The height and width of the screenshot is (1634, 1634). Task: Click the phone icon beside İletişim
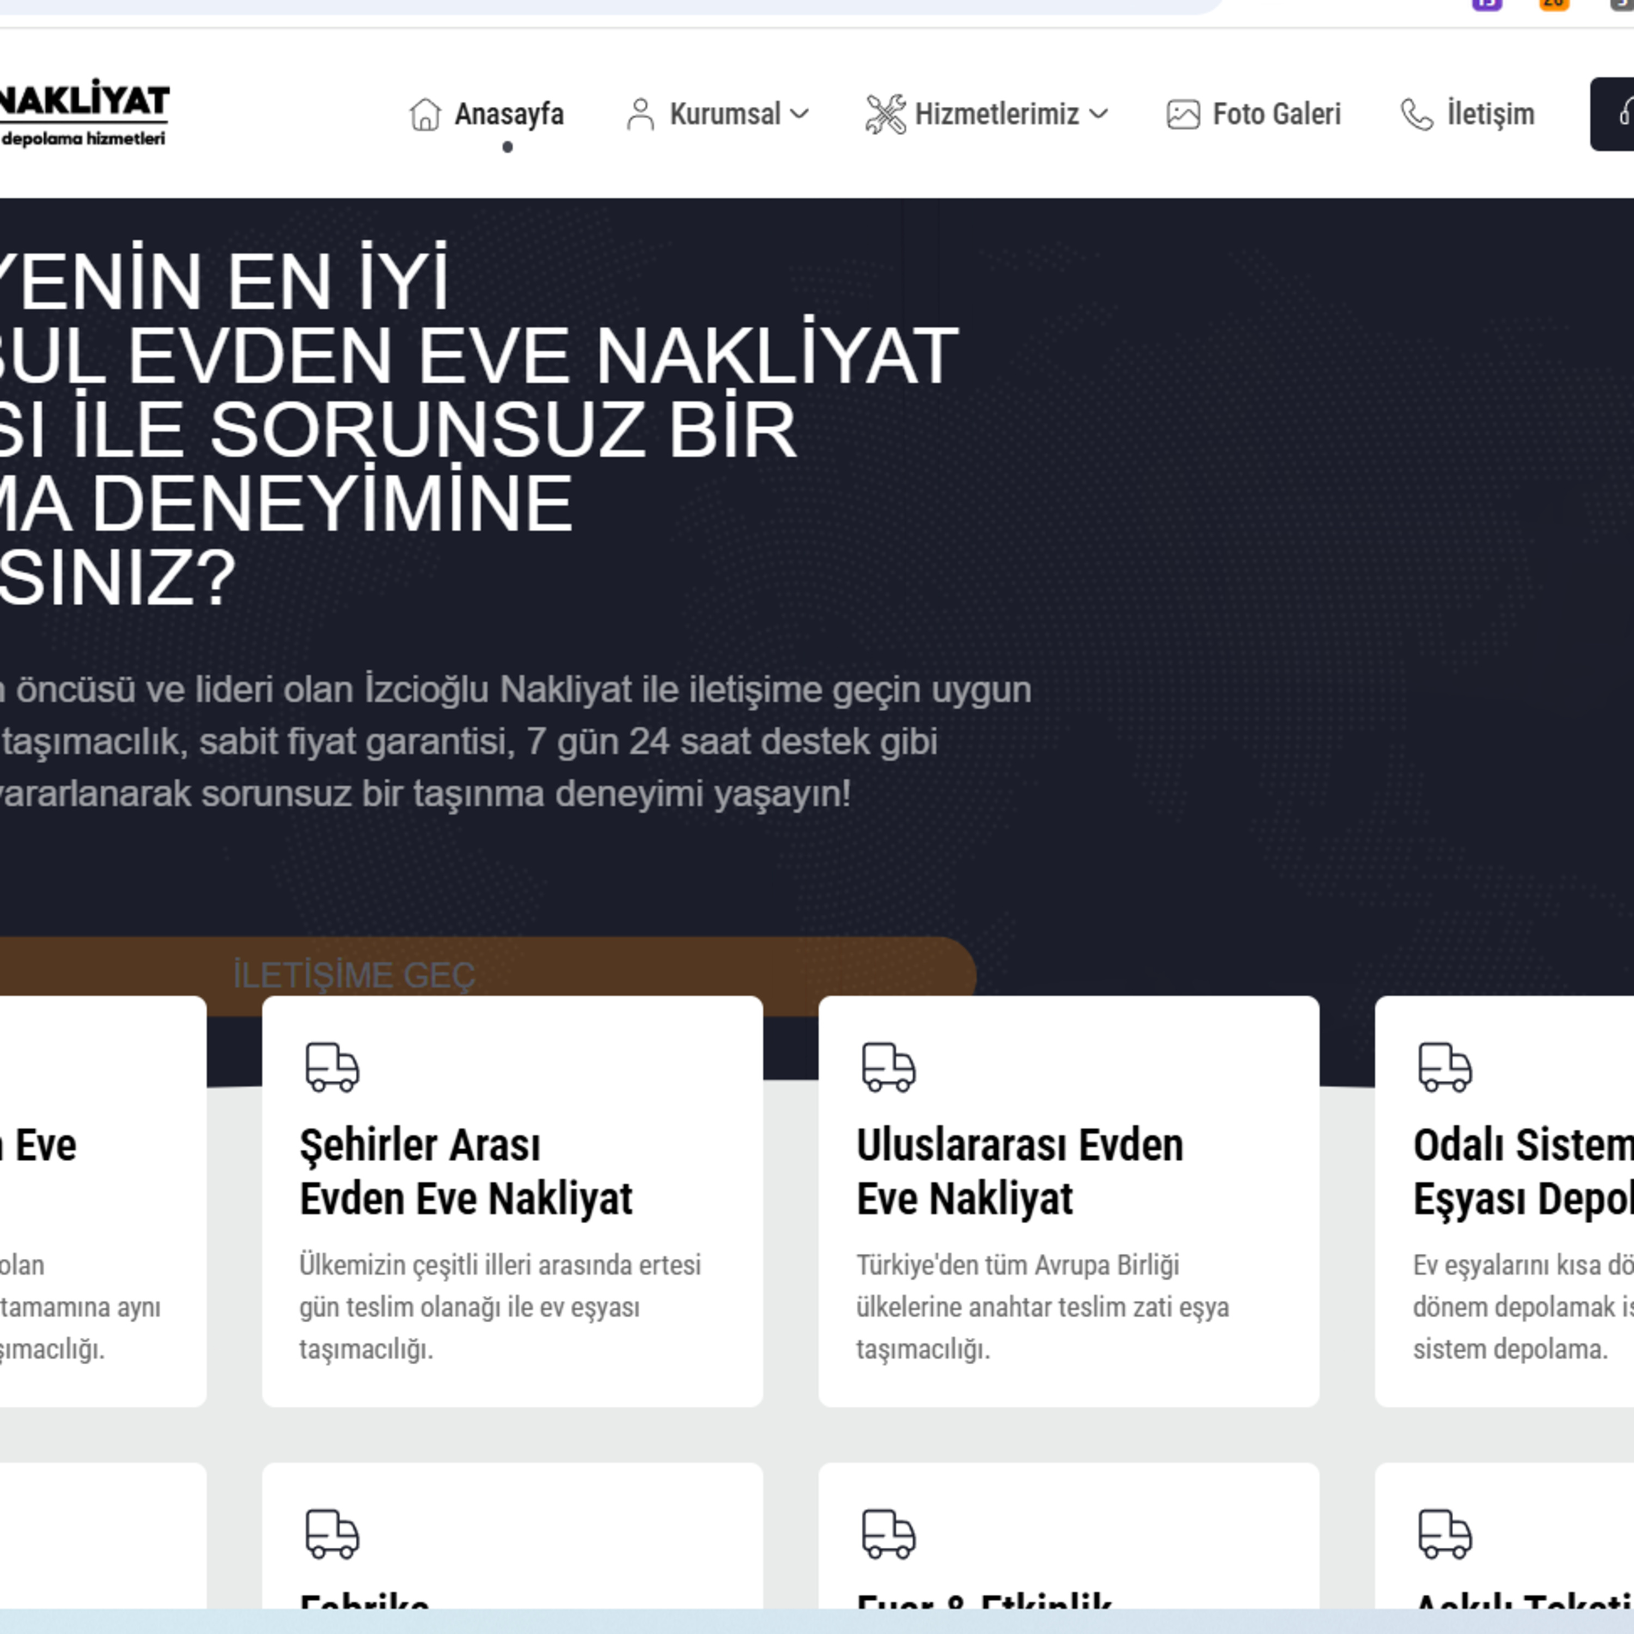[x=1417, y=114]
